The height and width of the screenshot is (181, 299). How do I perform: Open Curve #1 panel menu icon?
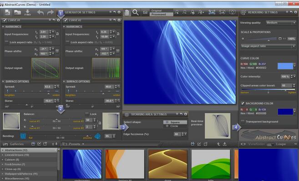[50, 20]
